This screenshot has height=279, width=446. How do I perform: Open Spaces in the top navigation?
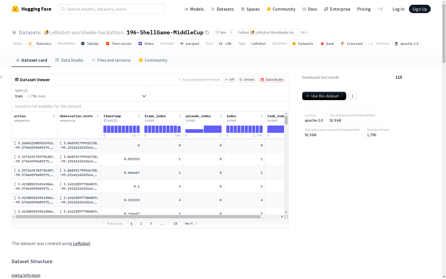(250, 9)
